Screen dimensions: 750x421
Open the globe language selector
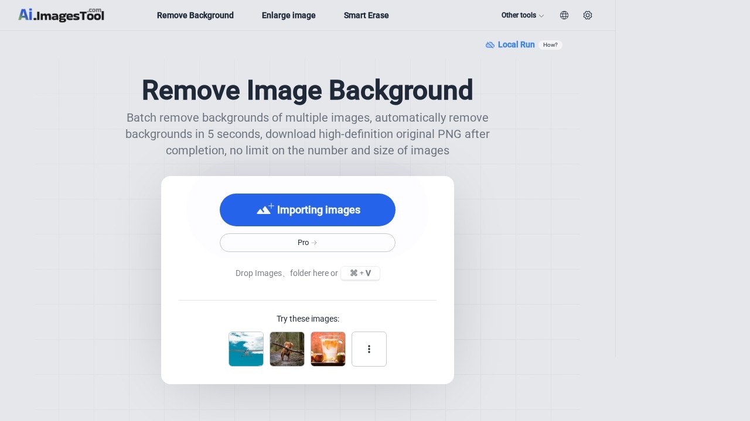(564, 15)
